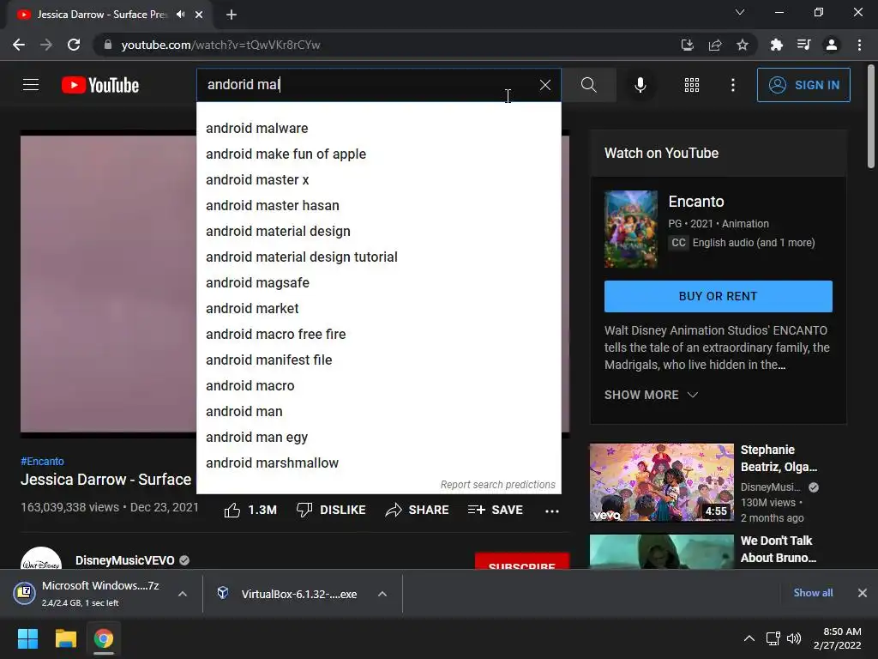Viewport: 878px width, 659px height.
Task: Show hidden system tray icons
Action: pyautogui.click(x=749, y=638)
